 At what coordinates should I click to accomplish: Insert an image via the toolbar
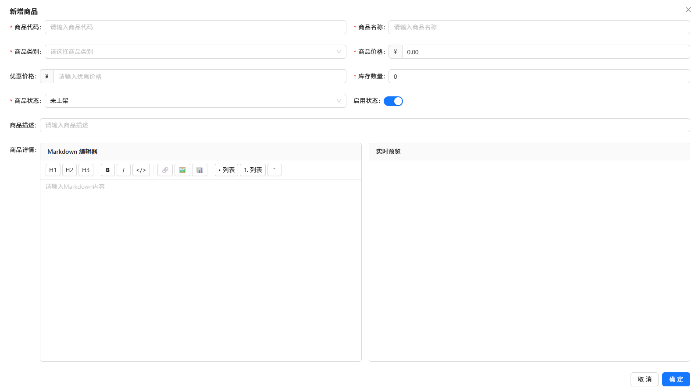click(182, 170)
